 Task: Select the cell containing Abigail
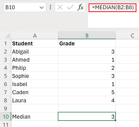[x=35, y=52]
